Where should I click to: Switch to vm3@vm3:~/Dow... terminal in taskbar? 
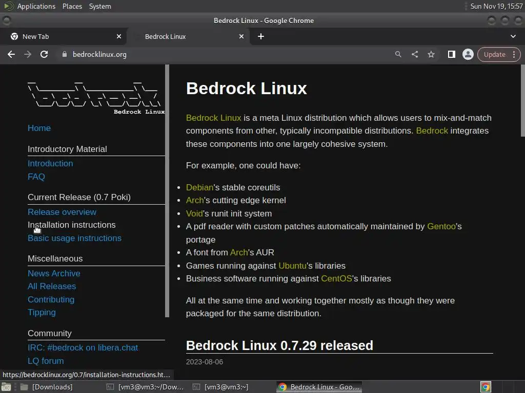pyautogui.click(x=145, y=387)
